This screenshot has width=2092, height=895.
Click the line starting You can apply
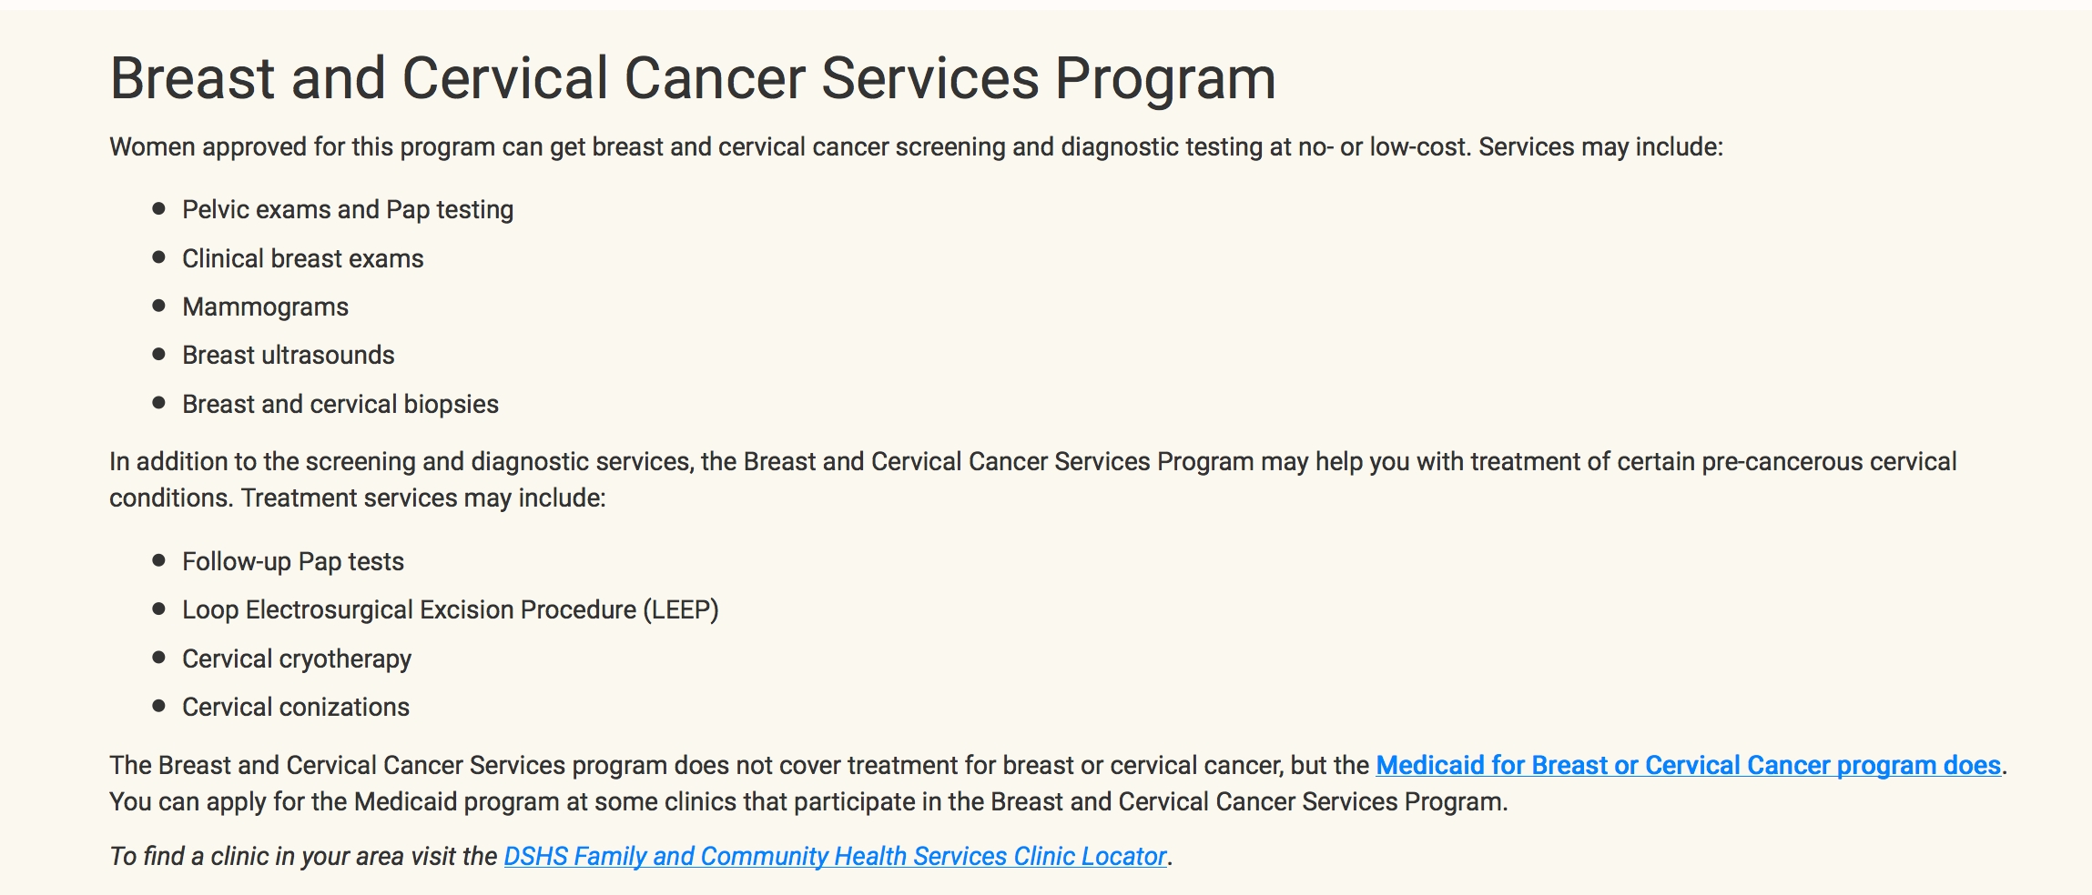point(808,802)
